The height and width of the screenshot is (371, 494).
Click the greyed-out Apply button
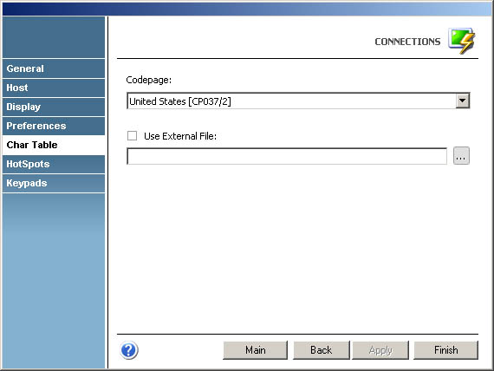[x=380, y=350]
